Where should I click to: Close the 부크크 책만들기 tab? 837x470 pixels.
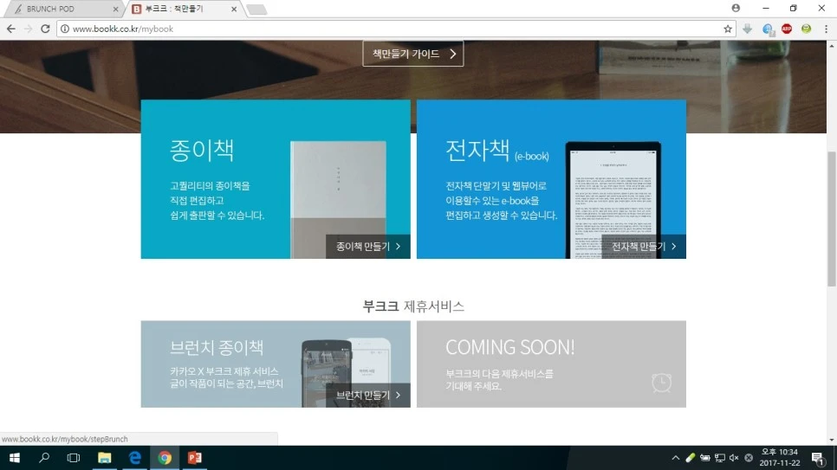tap(234, 9)
